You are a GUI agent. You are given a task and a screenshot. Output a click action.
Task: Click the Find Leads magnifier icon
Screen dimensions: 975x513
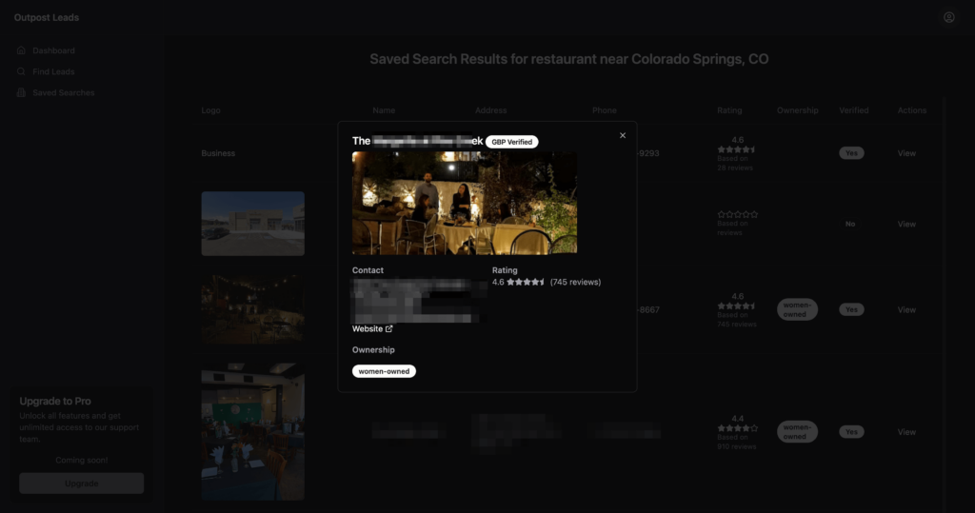[x=22, y=71]
